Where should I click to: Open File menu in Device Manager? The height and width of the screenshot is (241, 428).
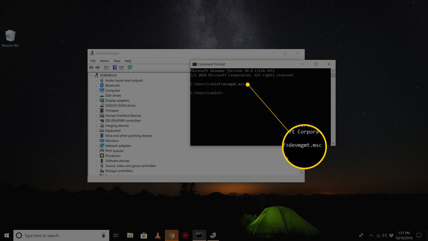coord(93,61)
